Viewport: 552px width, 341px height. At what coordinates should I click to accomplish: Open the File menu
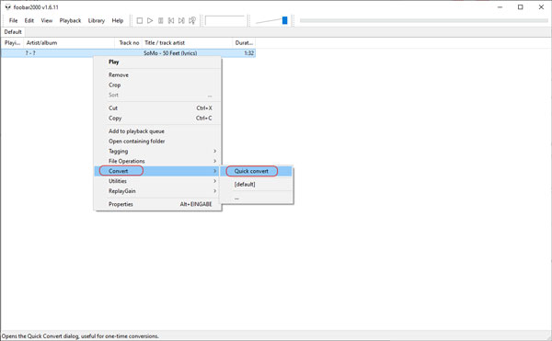click(x=14, y=21)
